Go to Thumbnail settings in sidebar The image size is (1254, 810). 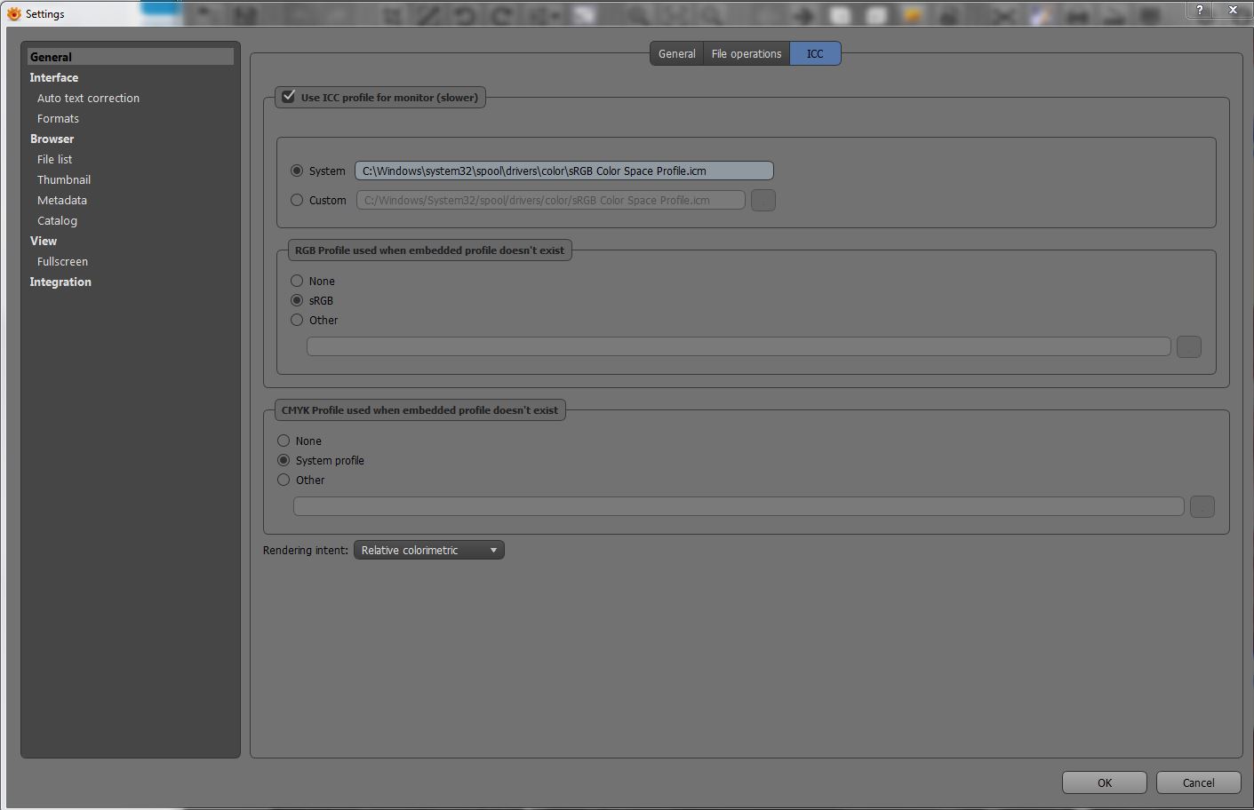click(x=64, y=180)
